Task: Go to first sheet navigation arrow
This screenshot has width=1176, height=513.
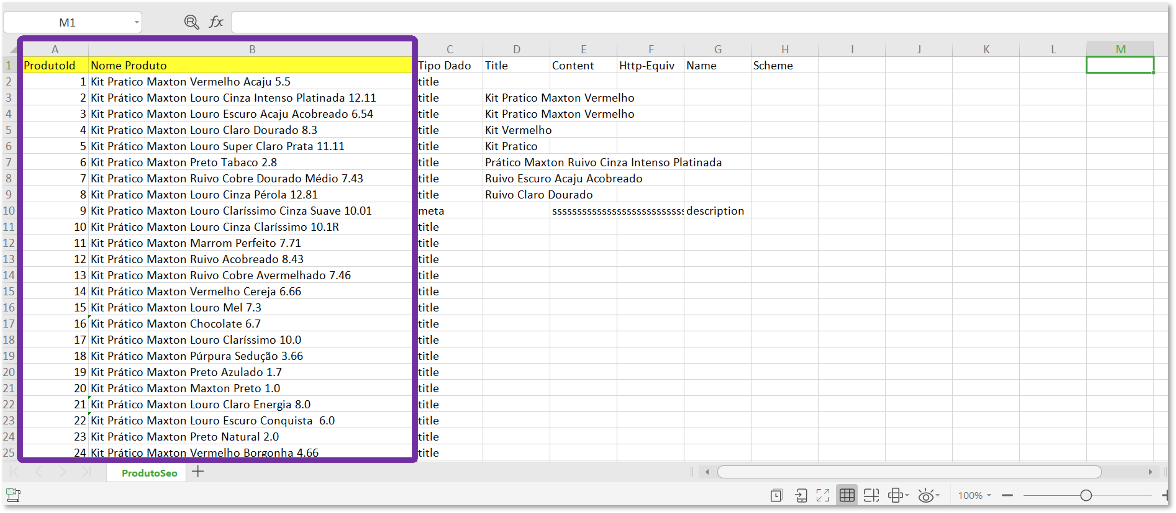Action: (15, 472)
